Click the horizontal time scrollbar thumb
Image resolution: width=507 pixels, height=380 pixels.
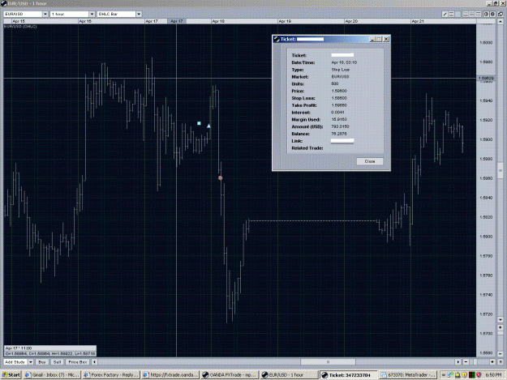(x=328, y=362)
